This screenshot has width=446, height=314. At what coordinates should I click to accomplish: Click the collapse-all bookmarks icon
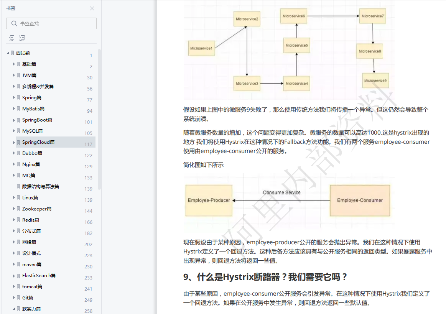pos(22,37)
